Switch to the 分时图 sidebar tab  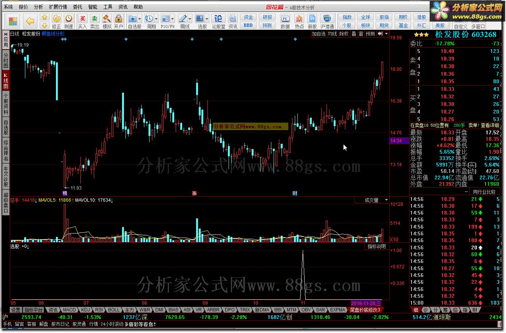(6, 60)
